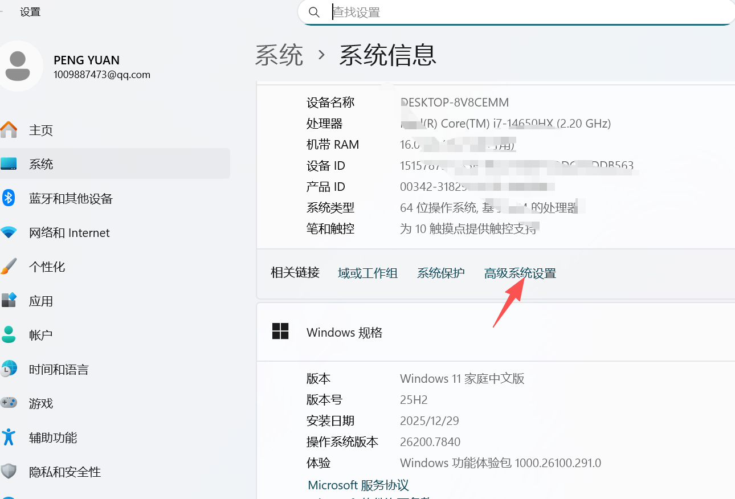Open 高级系统设置
The image size is (735, 499).
pos(520,273)
